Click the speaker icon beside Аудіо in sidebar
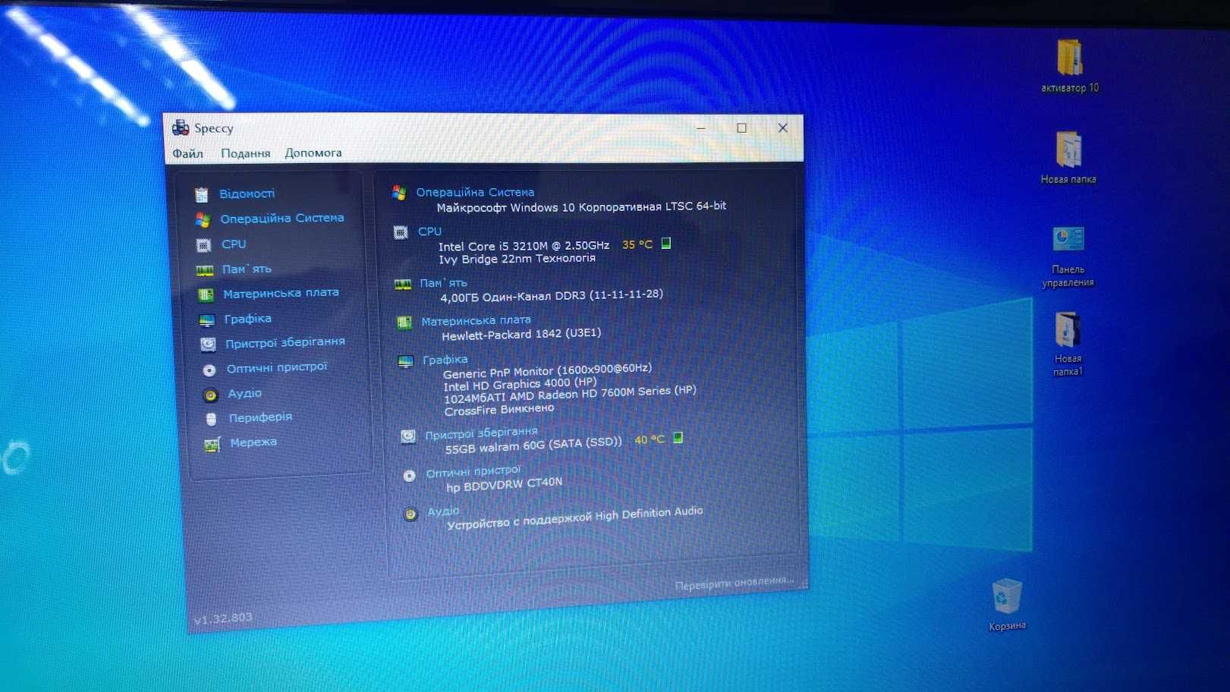 tap(210, 395)
